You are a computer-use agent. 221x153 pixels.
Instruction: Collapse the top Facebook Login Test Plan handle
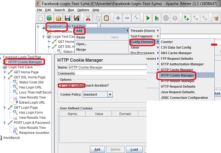pyautogui.click(x=38, y=27)
